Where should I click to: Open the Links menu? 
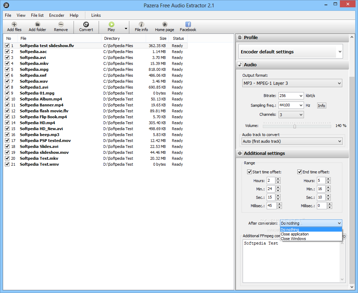pyautogui.click(x=96, y=15)
